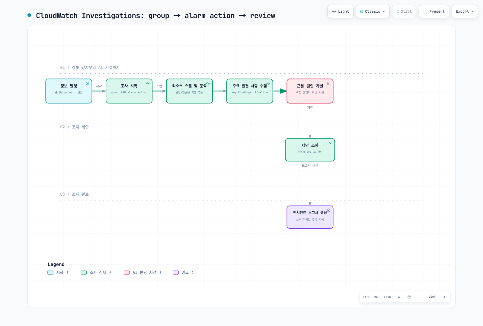The image size is (483, 326).
Task: Open the search magnifier in bottom toolbar
Action: [399, 297]
